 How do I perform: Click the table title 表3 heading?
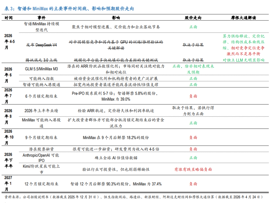coord(69,8)
